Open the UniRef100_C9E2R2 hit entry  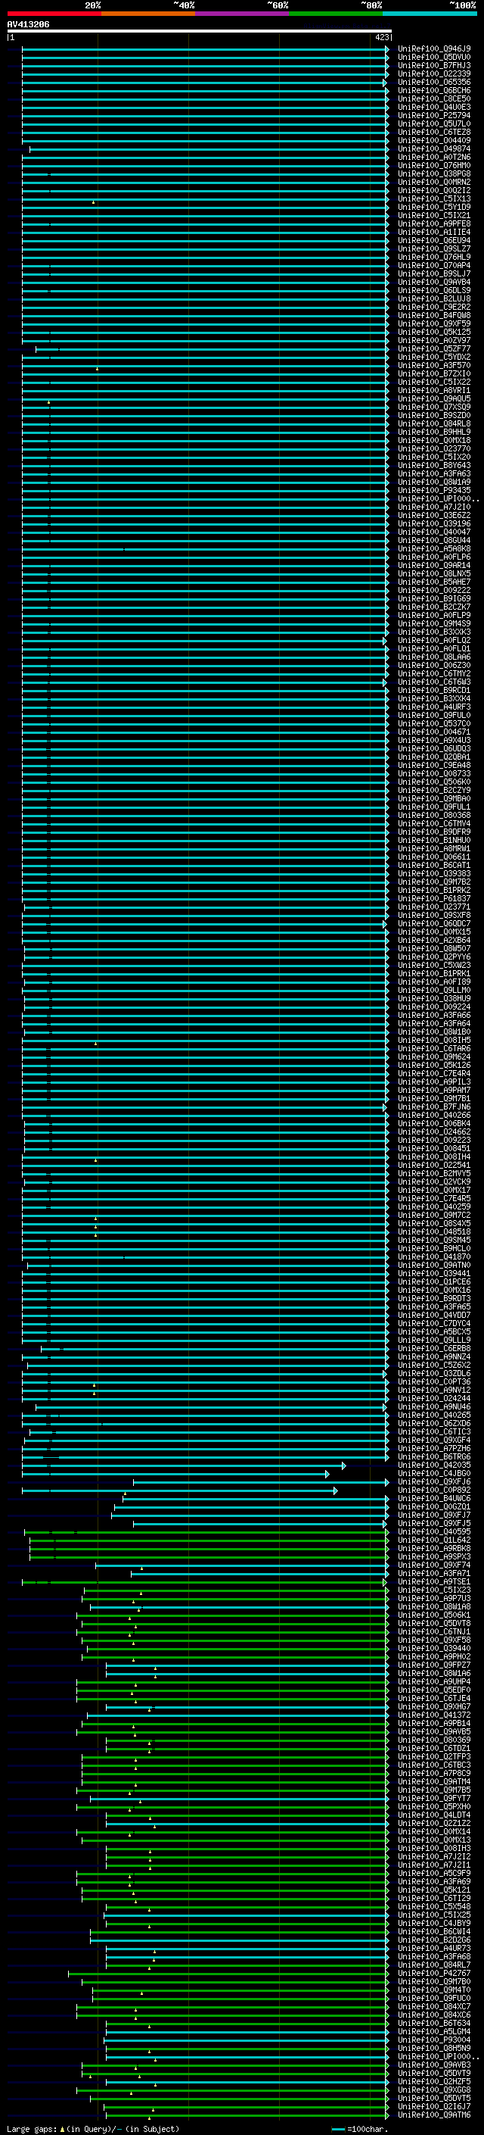click(434, 307)
